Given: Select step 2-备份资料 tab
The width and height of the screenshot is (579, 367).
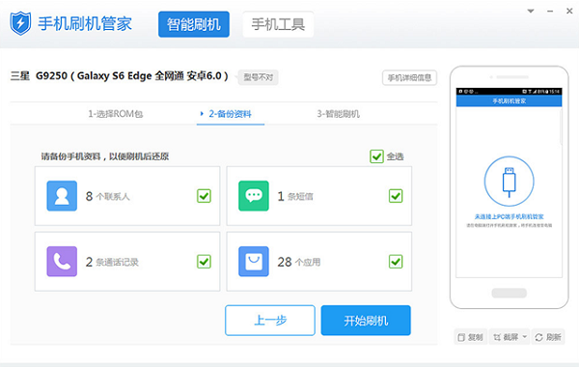Looking at the screenshot, I should point(230,114).
